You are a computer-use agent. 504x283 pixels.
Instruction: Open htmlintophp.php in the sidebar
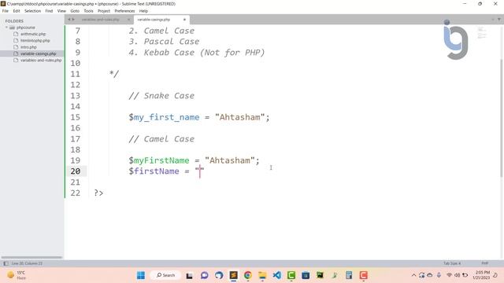(x=35, y=41)
